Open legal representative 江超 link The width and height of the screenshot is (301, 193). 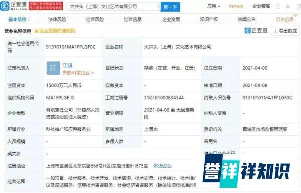pos(67,65)
